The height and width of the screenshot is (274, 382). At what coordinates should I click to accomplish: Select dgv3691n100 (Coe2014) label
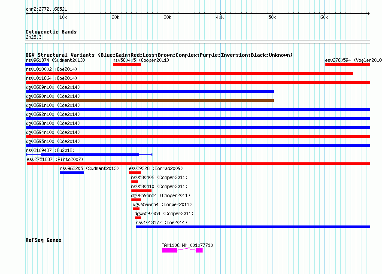pos(53,105)
